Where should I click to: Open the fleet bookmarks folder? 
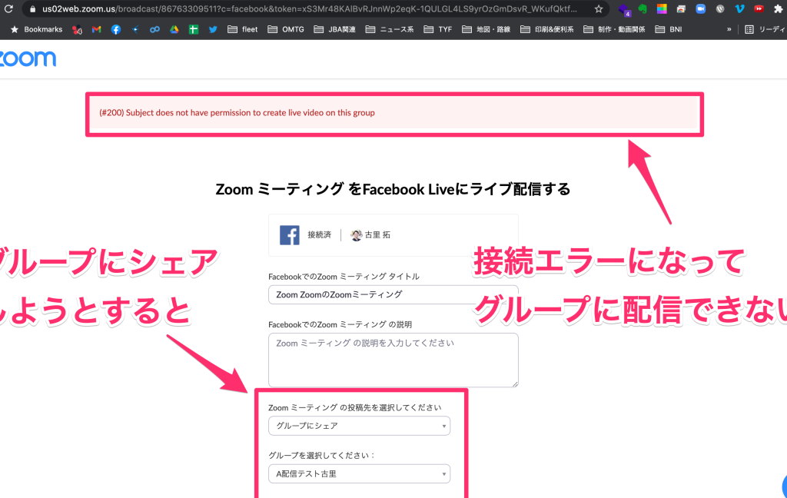[242, 30]
